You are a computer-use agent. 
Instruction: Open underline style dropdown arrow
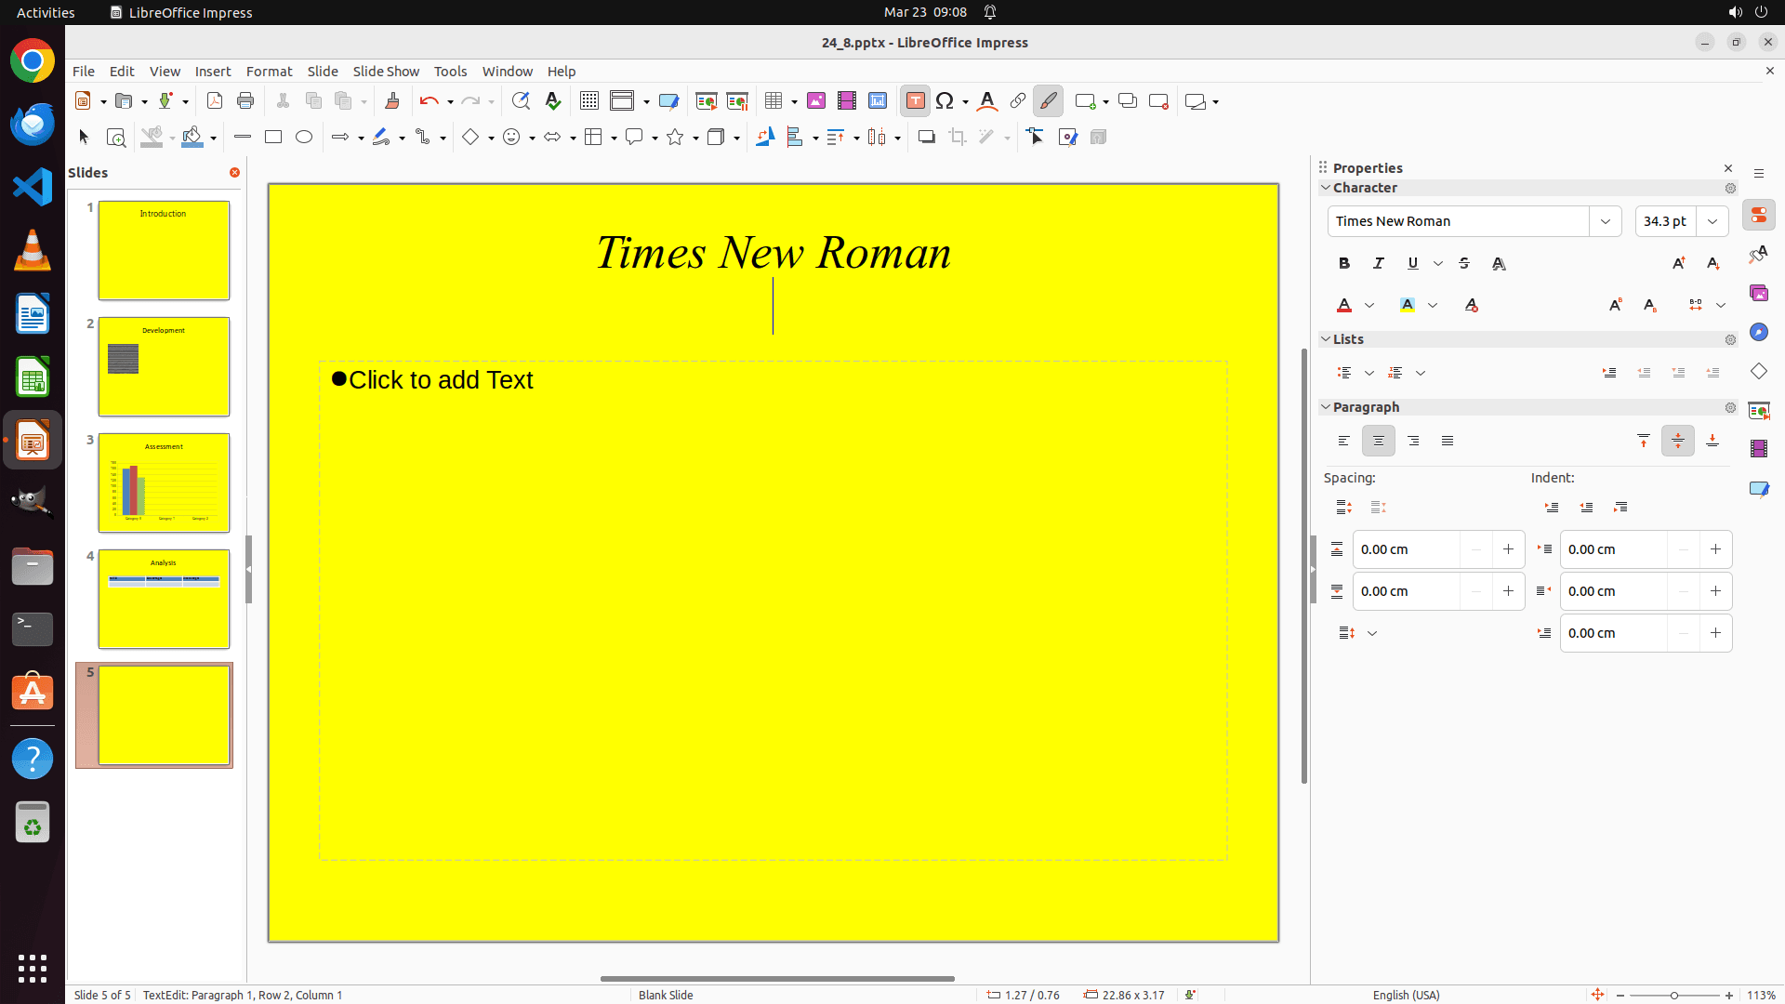point(1438,263)
